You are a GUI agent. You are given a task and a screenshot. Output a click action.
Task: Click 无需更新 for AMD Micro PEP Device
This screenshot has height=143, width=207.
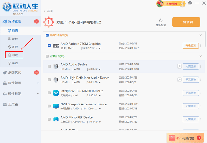191,119
